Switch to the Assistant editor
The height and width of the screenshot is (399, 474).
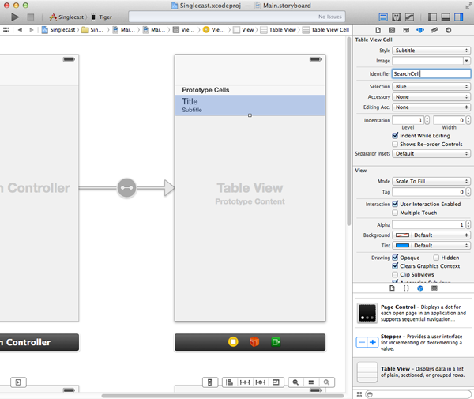397,17
